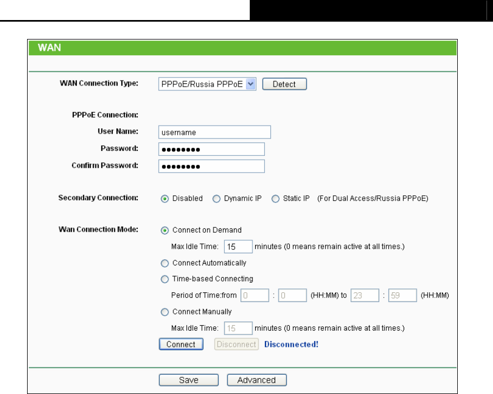Select Connect Automatically mode
Image resolution: width=493 pixels, height=394 pixels.
point(165,263)
